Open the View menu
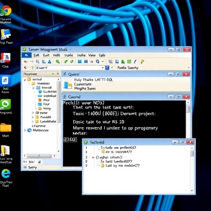211x211 pixels. tap(92, 55)
